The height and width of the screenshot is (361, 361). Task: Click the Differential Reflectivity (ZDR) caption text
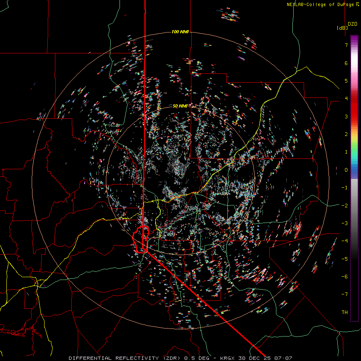click(x=125, y=358)
